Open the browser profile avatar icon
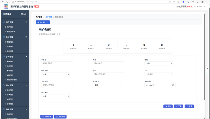Screen dimensions: 210x119 click(x=202, y=2)
